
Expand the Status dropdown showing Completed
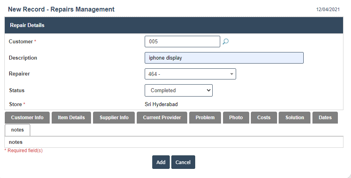click(178, 90)
